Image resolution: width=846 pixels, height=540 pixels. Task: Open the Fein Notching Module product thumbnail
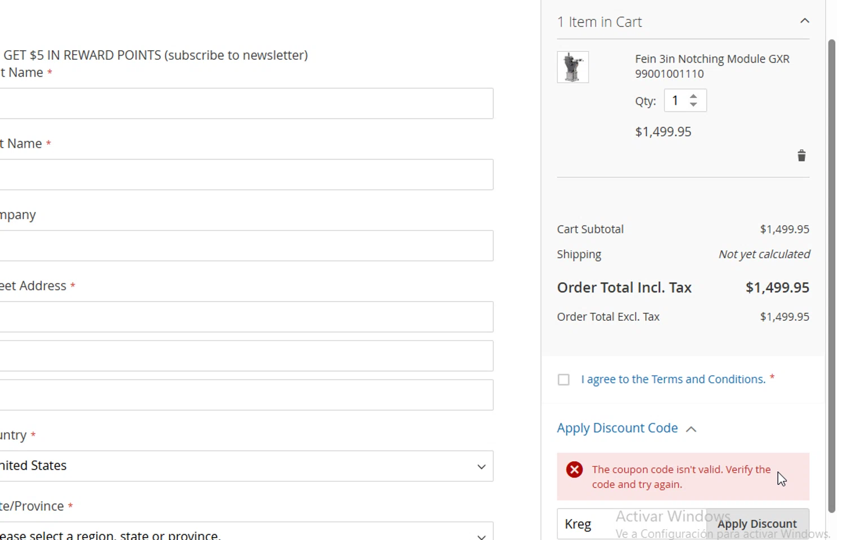573,67
